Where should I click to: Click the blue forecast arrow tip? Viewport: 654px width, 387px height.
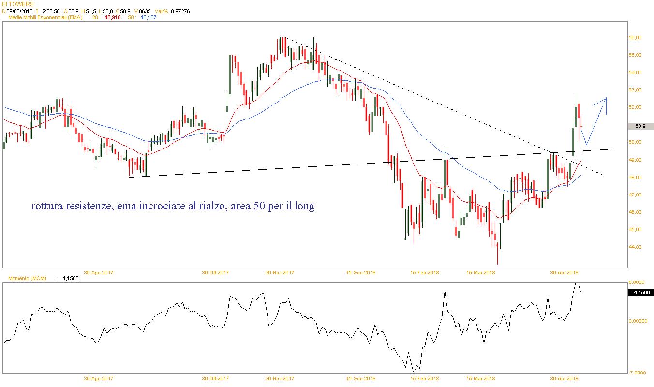[x=606, y=99]
